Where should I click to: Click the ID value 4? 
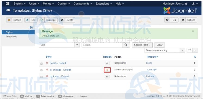[194, 63]
